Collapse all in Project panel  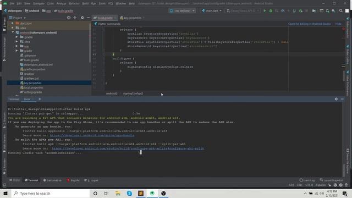(75, 18)
